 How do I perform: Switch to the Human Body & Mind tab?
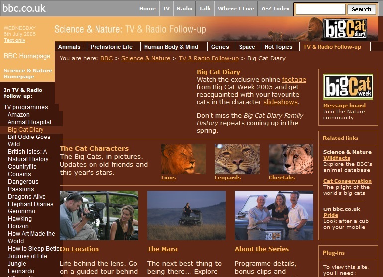(171, 47)
